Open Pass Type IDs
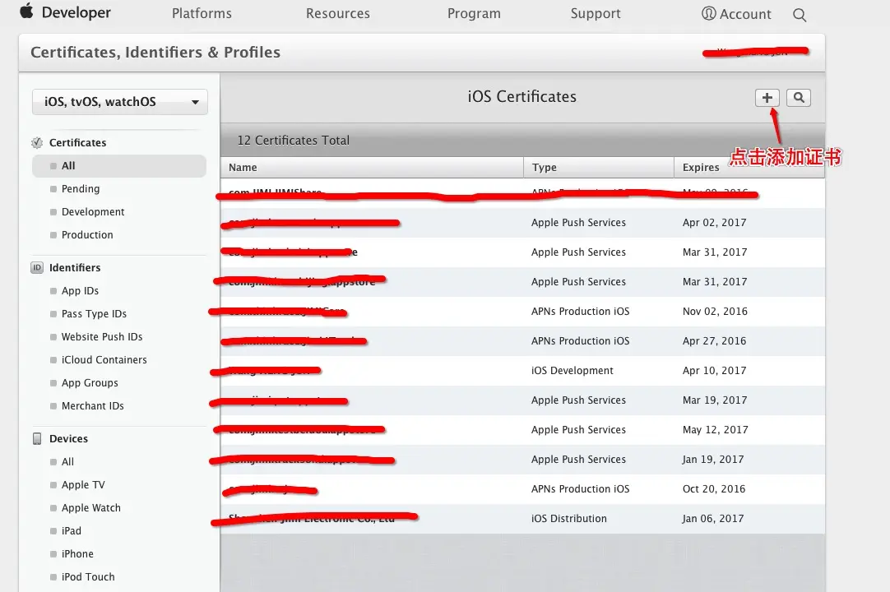The width and height of the screenshot is (890, 592). [x=94, y=314]
